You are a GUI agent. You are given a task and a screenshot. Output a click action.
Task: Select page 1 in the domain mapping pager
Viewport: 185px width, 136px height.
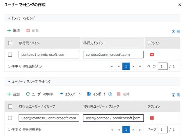[x=126, y=66]
